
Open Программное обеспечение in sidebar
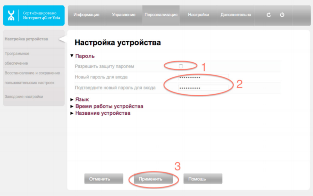click(17, 59)
